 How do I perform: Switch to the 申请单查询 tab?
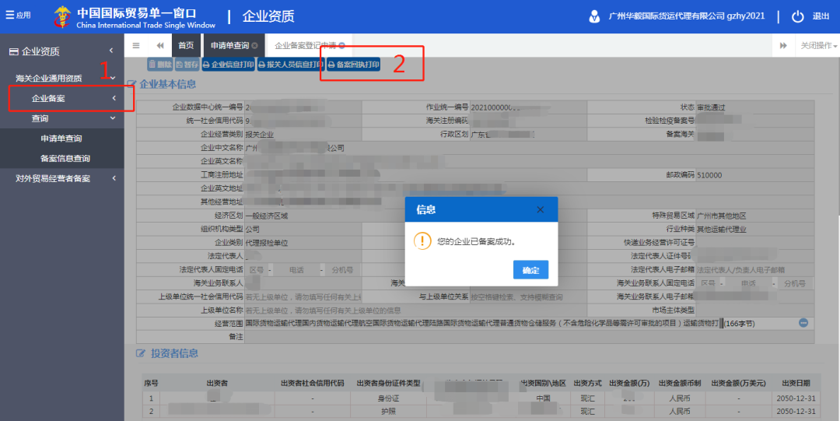click(x=229, y=46)
